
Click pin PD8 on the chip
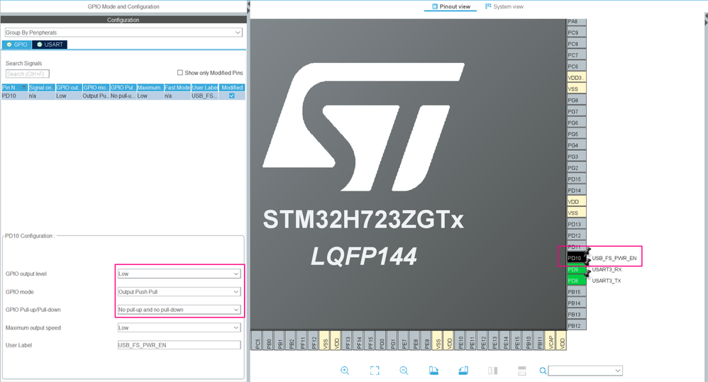tap(576, 281)
